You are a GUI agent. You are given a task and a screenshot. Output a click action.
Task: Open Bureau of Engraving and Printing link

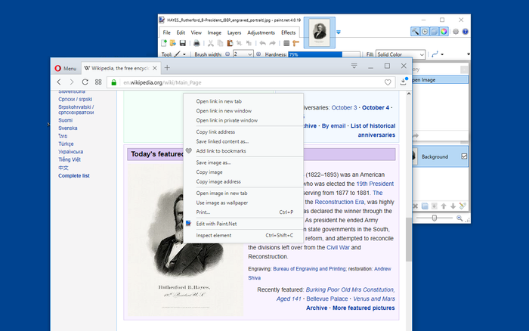pyautogui.click(x=309, y=269)
